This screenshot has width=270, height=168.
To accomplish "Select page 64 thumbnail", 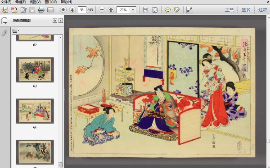I will click(x=35, y=111).
